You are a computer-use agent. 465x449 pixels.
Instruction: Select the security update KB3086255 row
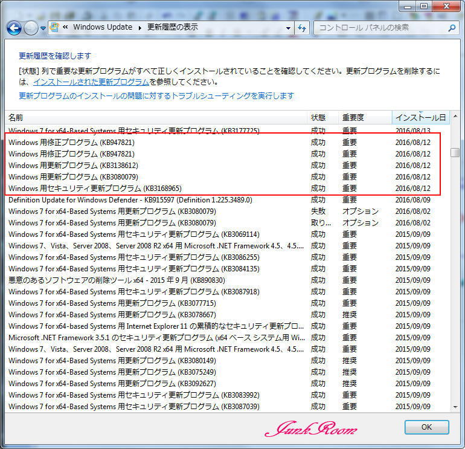pos(227,257)
